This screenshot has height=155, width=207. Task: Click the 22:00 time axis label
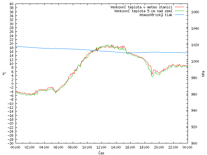(173, 147)
